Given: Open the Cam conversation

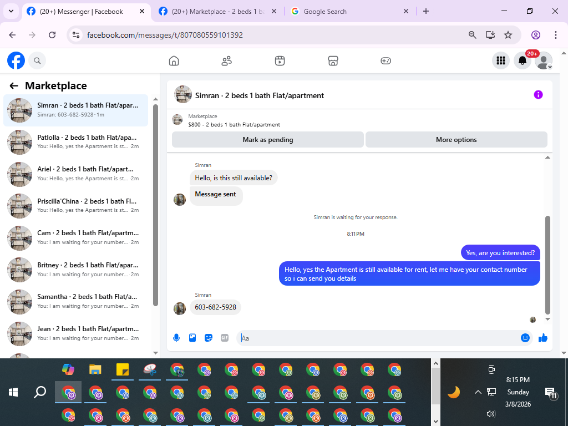Looking at the screenshot, I should point(75,237).
